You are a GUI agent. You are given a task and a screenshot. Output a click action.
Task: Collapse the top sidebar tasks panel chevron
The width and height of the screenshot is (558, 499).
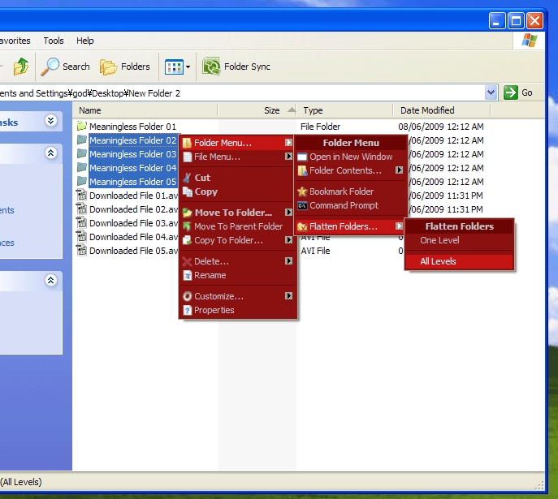pyautogui.click(x=51, y=122)
